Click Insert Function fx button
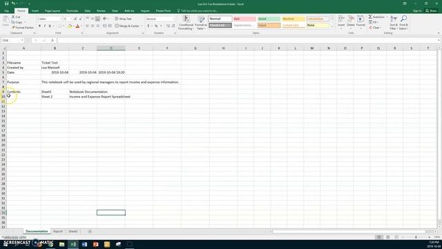The width and height of the screenshot is (442, 249). (52, 40)
